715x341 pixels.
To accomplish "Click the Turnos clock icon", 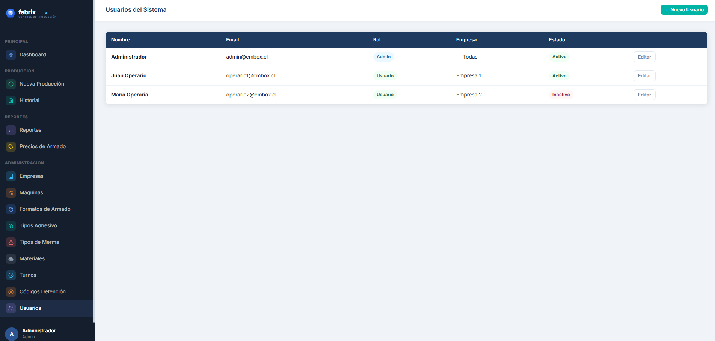I will point(11,275).
